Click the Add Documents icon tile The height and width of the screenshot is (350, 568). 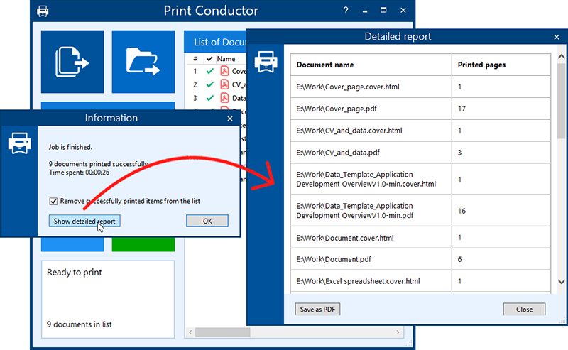point(72,62)
